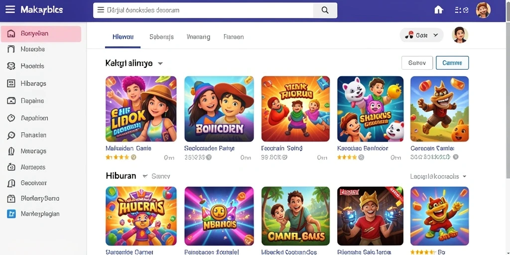Click the Nemepes sidebar icon
The height and width of the screenshot is (255, 510).
pos(11,167)
